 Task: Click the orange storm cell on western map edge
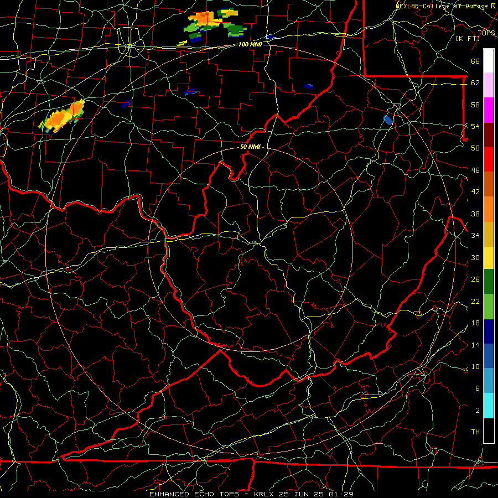61,116
